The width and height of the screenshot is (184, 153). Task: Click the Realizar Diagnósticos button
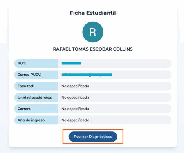click(x=93, y=137)
